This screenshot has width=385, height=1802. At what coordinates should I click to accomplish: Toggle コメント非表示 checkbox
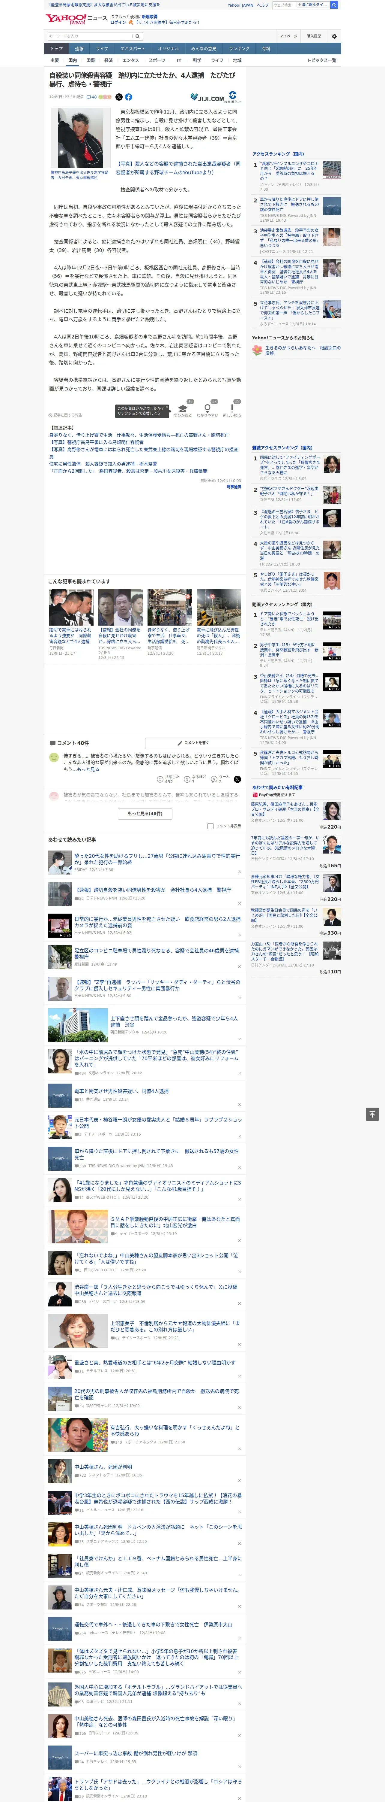click(x=210, y=826)
